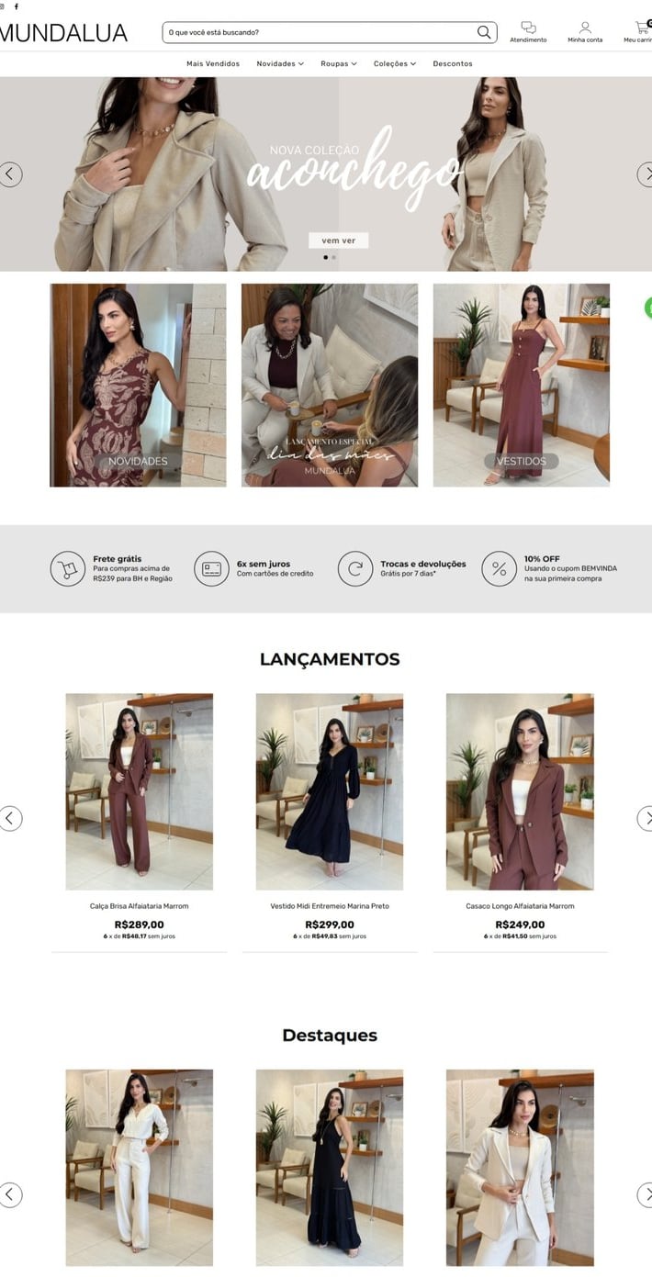Click the Instagram icon in top bar
The width and height of the screenshot is (652, 1277).
[3, 6]
